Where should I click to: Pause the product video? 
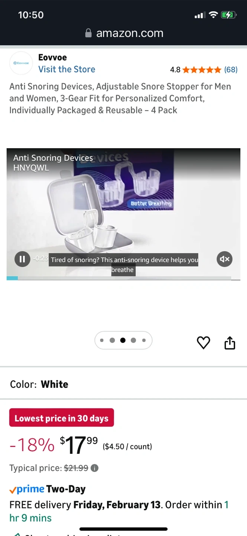pos(22,259)
